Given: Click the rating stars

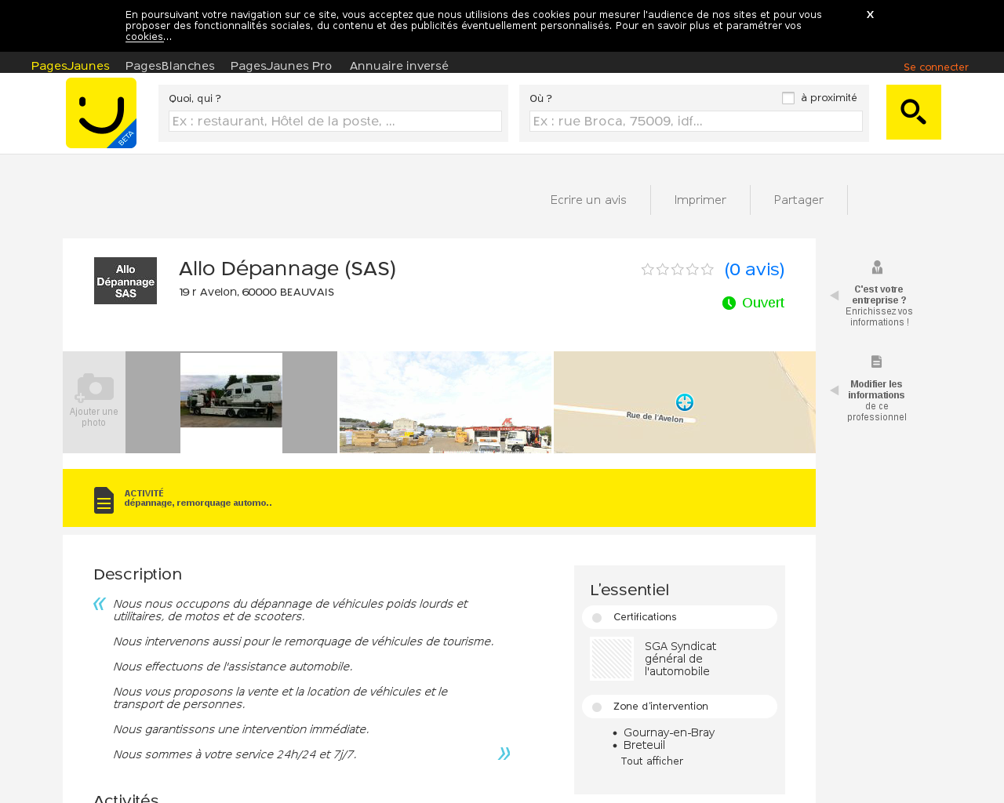Looking at the screenshot, I should [678, 270].
